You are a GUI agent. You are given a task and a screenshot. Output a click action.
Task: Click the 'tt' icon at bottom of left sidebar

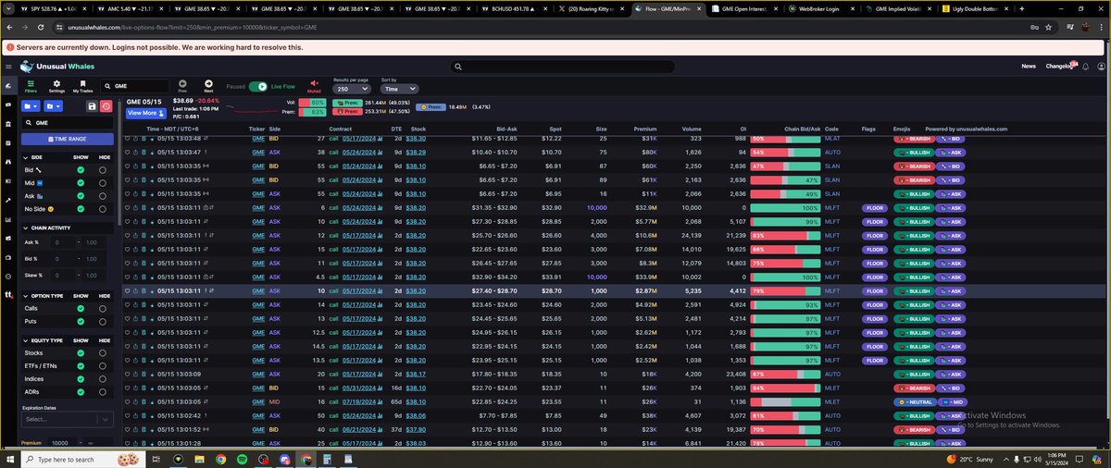pos(8,296)
